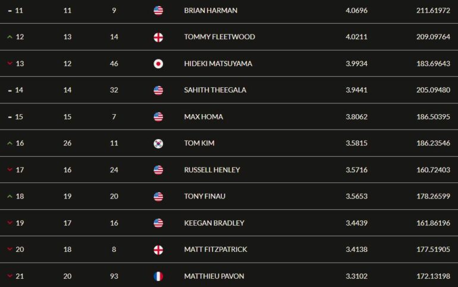Click the green up arrow at rank 16
Screen dimensions: 458x287
pos(10,143)
